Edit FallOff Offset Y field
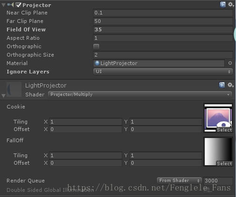This screenshot has width=236, height=197. pyautogui.click(x=166, y=163)
